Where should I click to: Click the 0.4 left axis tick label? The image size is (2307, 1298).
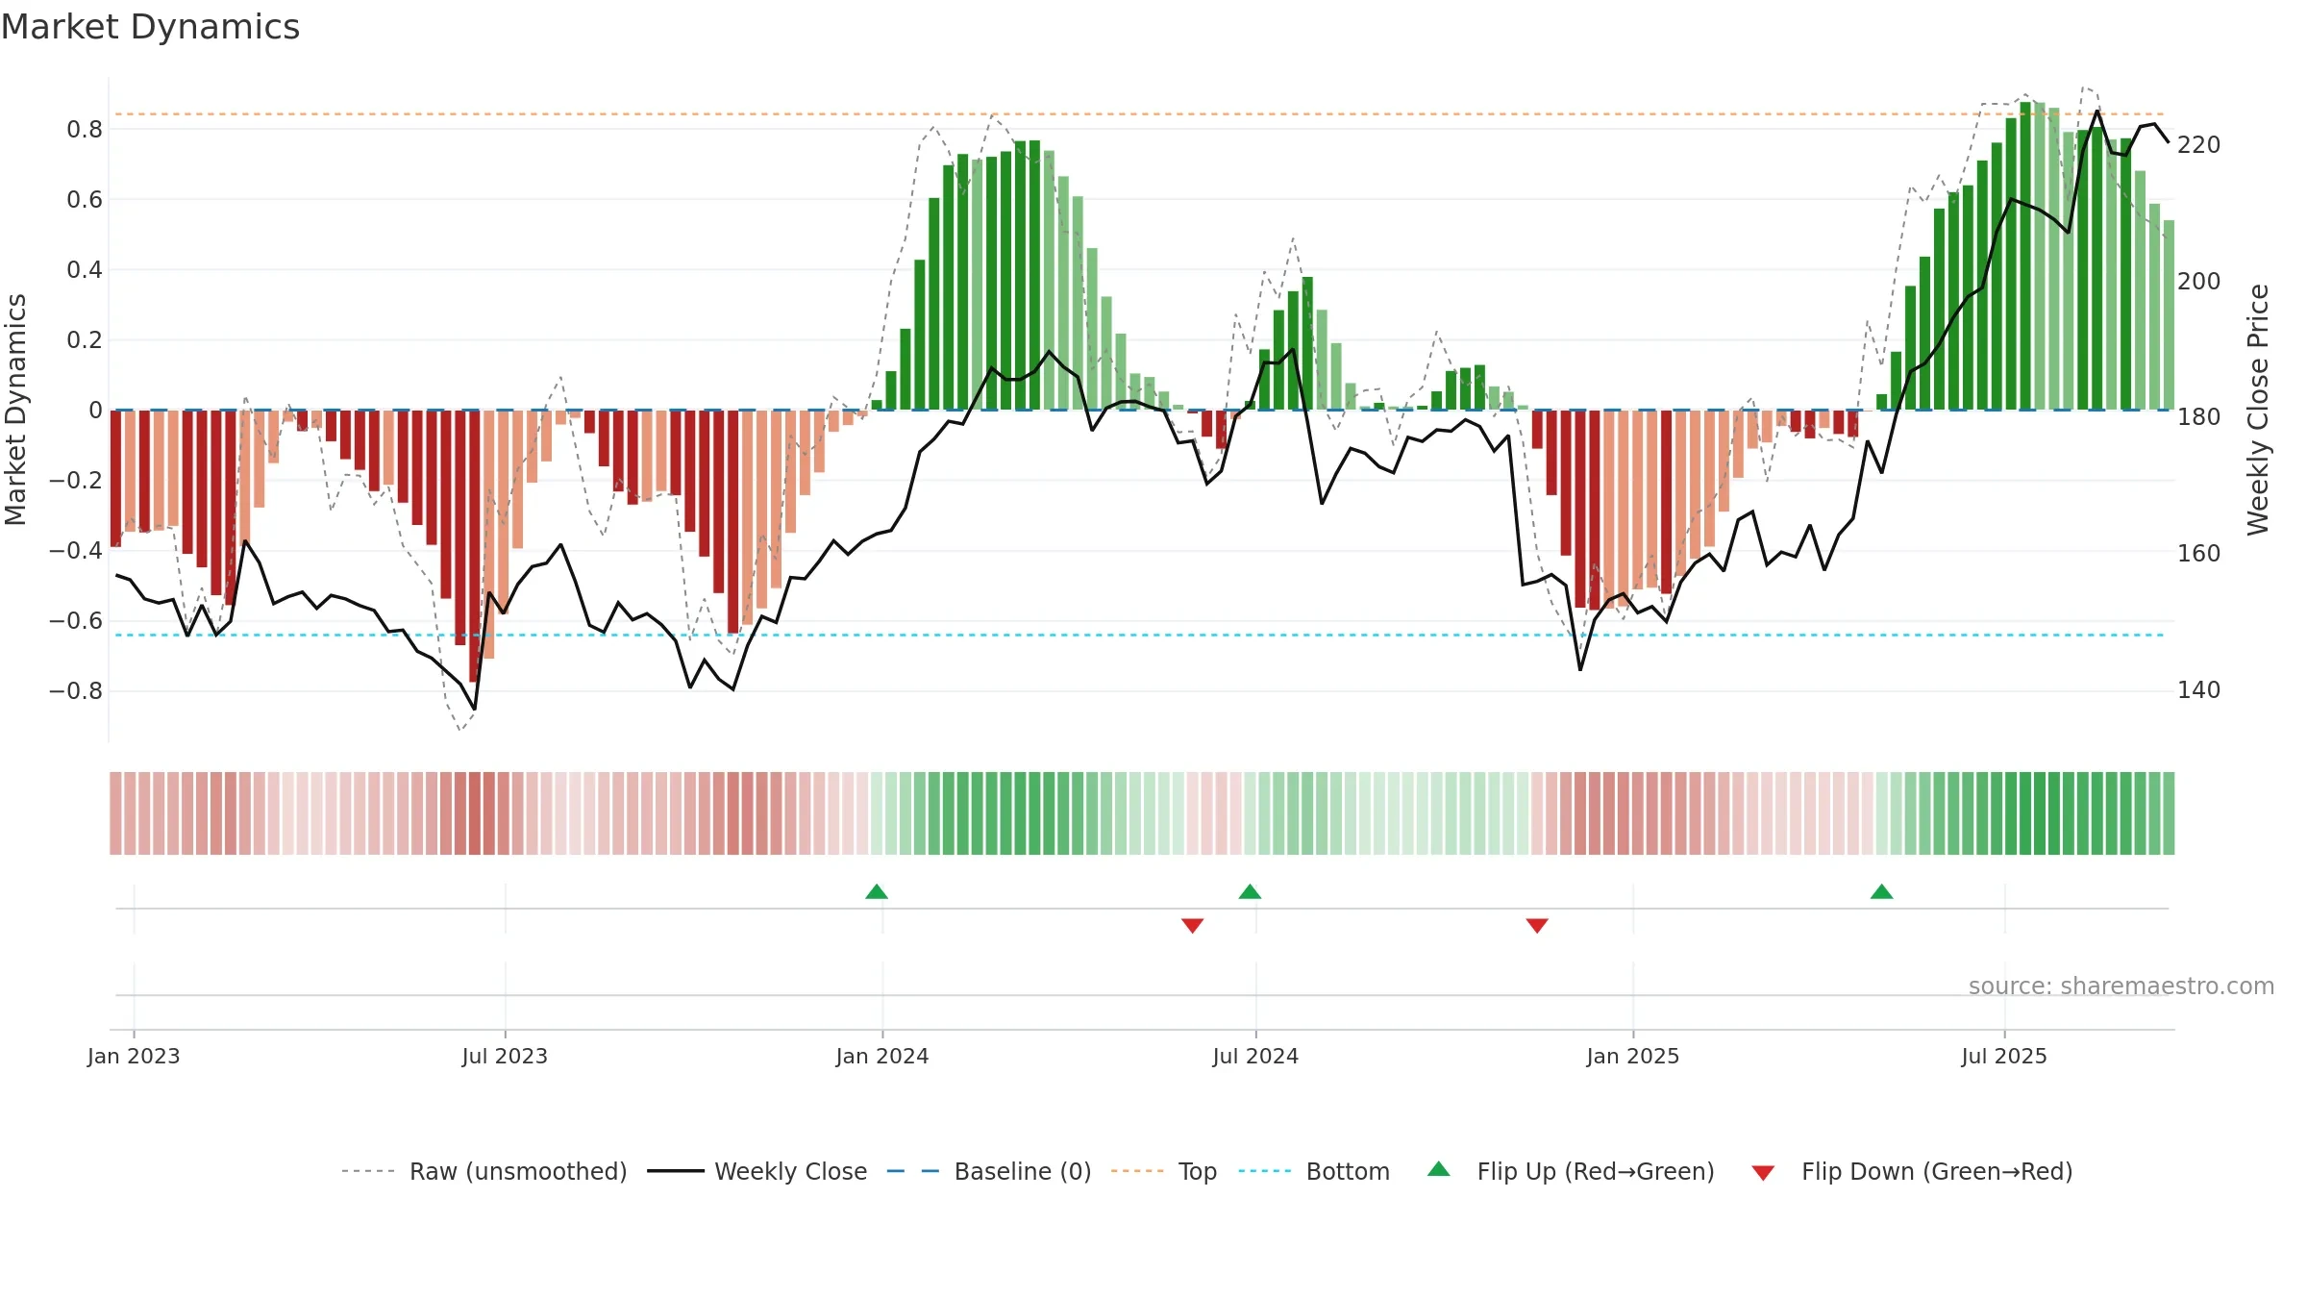pos(85,270)
